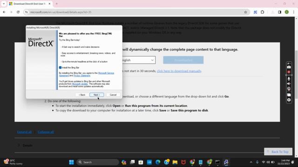
Task: Bookmark this page with the star icon
Action: tap(245, 12)
